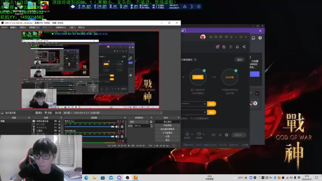Click 退出 exit button in OBS controls
Image resolution: width=322 pixels, height=181 pixels.
tap(167, 140)
